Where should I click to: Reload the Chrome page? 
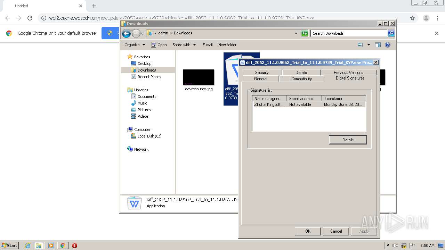[30, 18]
